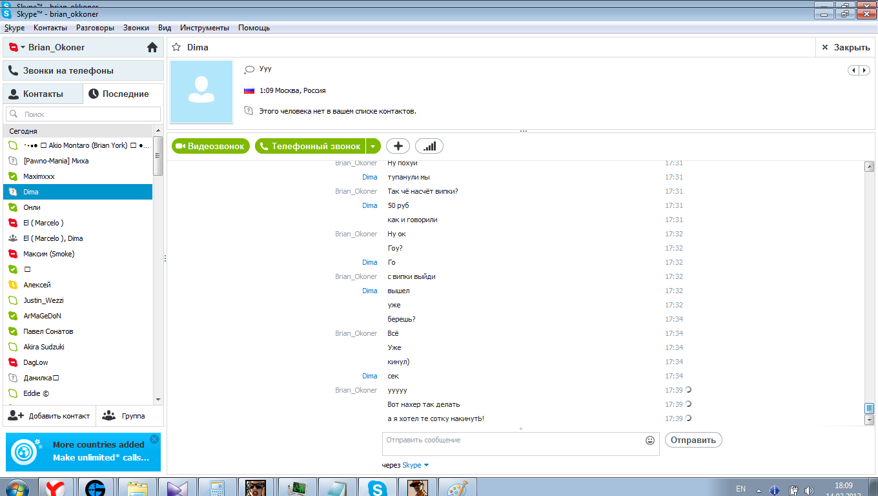The width and height of the screenshot is (878, 496).
Task: Click the Dima profile avatar picture
Action: pos(201,91)
